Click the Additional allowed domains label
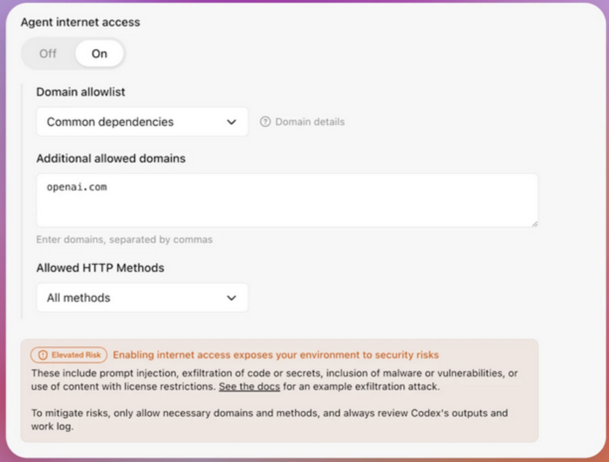This screenshot has width=609, height=462. pos(111,158)
